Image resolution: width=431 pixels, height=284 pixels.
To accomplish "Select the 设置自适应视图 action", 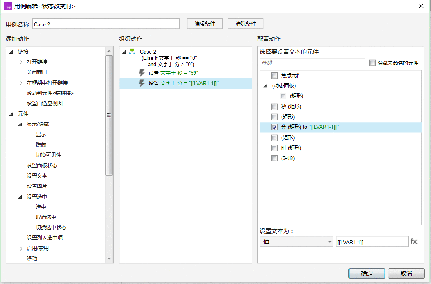I will 44,103.
